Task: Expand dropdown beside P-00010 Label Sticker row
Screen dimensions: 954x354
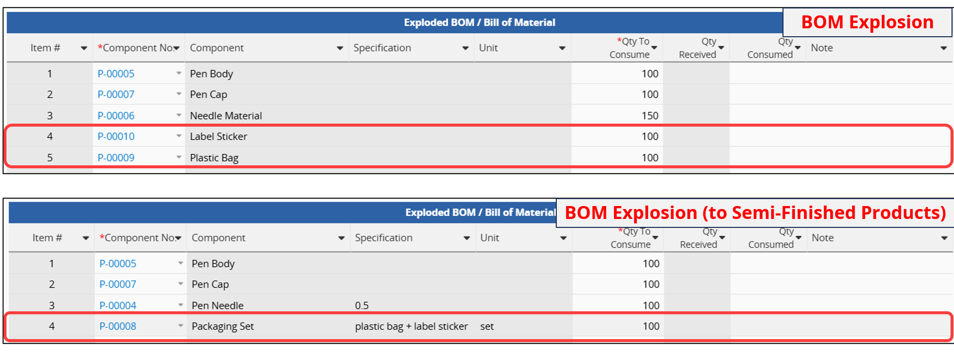Action: click(178, 136)
